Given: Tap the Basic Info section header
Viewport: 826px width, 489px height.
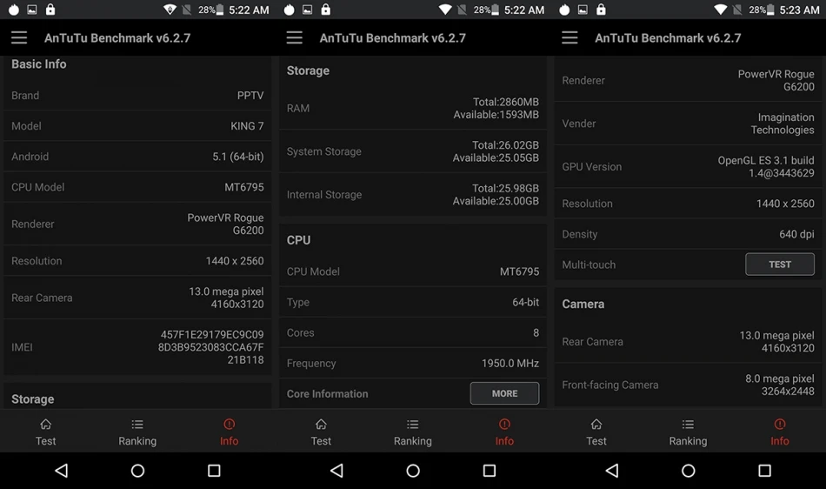Looking at the screenshot, I should click(x=39, y=64).
